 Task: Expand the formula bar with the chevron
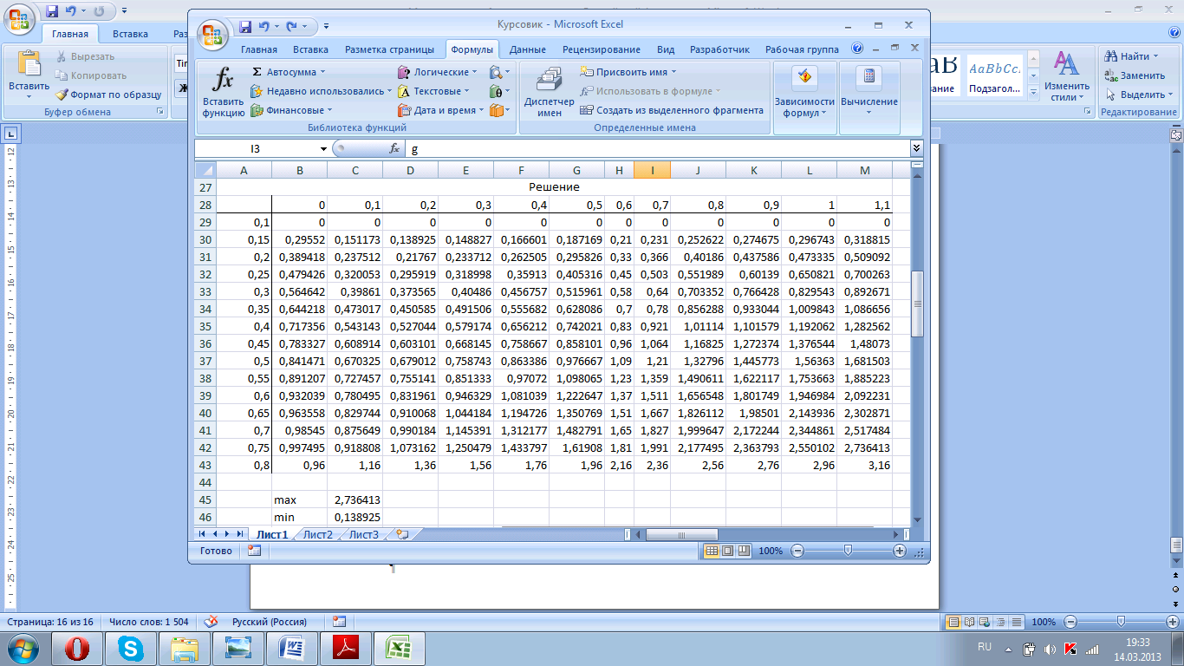click(x=916, y=148)
